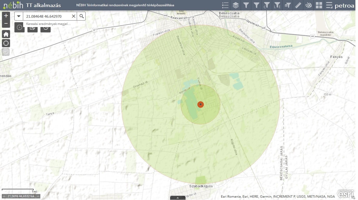The image size is (358, 200).
Task: Open the layer-stack filter funnel icon
Action: (287, 5)
